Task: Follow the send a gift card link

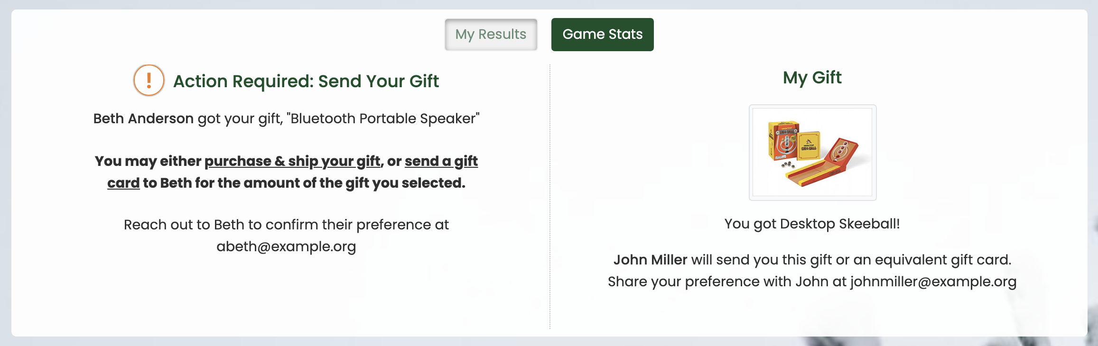Action: (441, 161)
